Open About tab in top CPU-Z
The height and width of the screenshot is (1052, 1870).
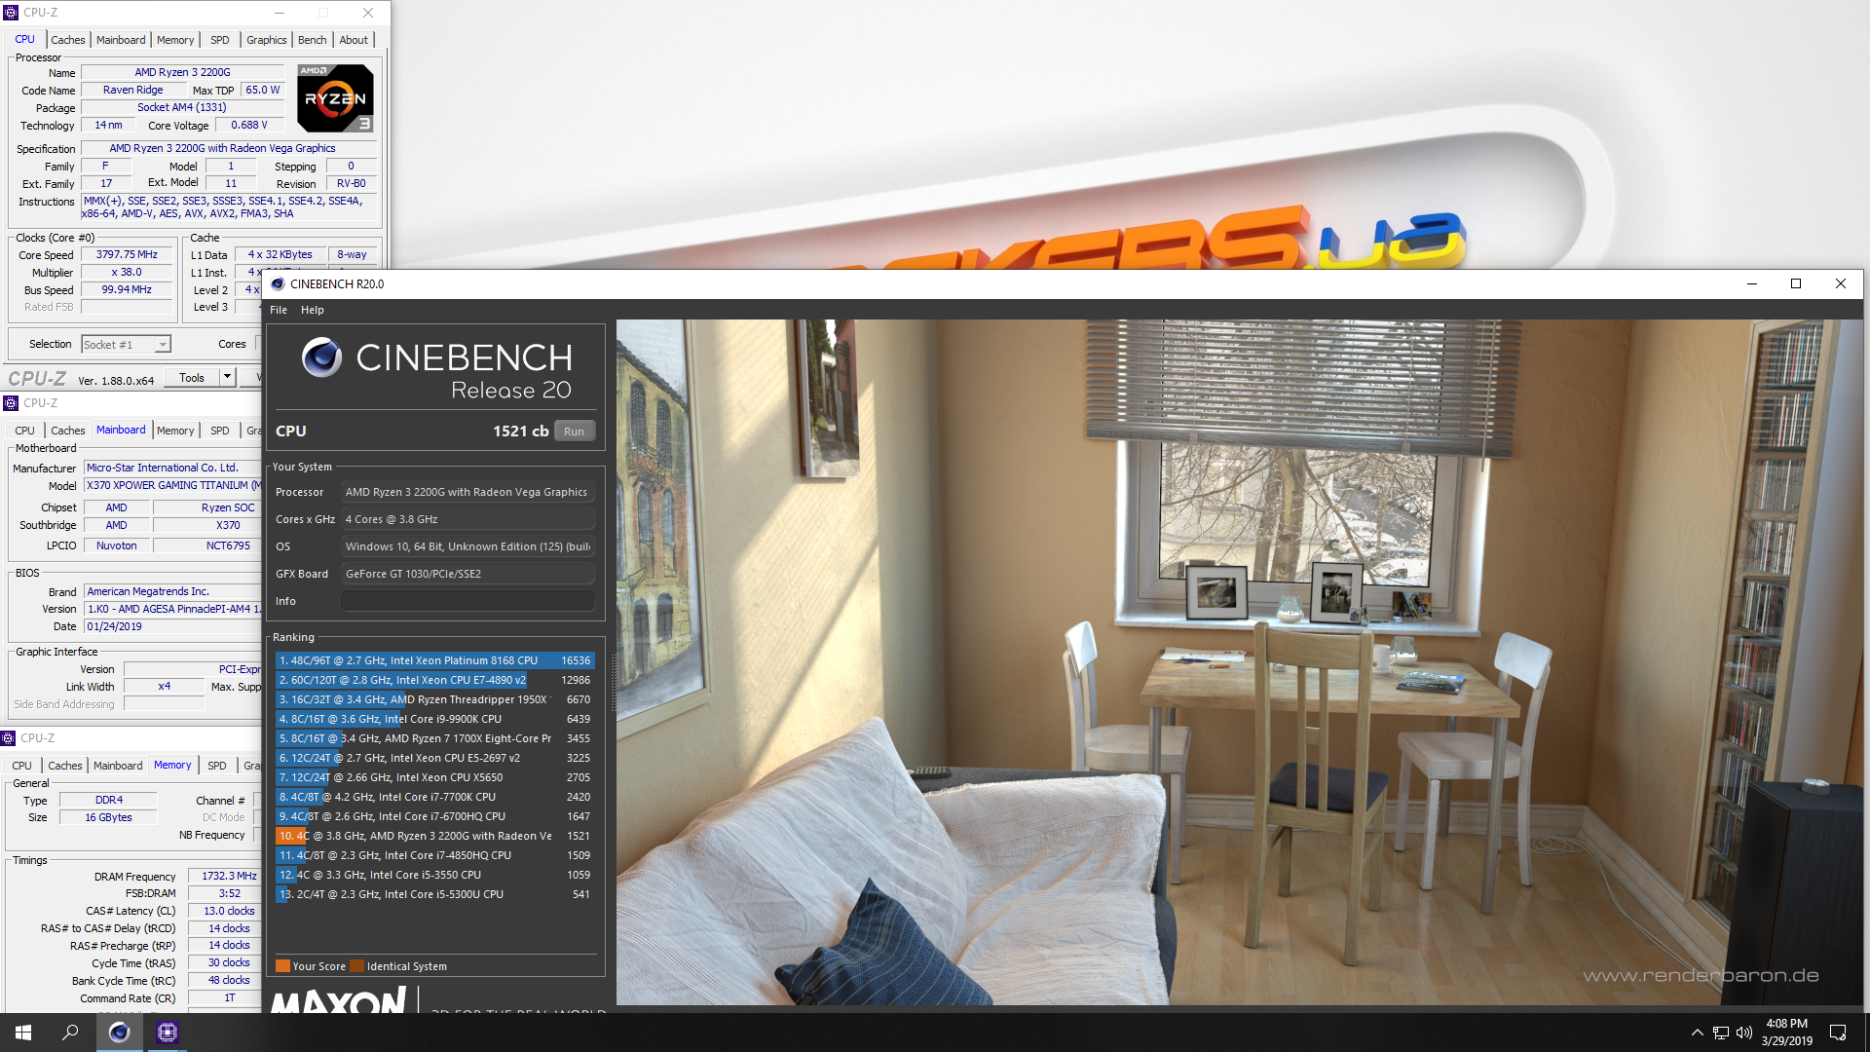pyautogui.click(x=354, y=40)
